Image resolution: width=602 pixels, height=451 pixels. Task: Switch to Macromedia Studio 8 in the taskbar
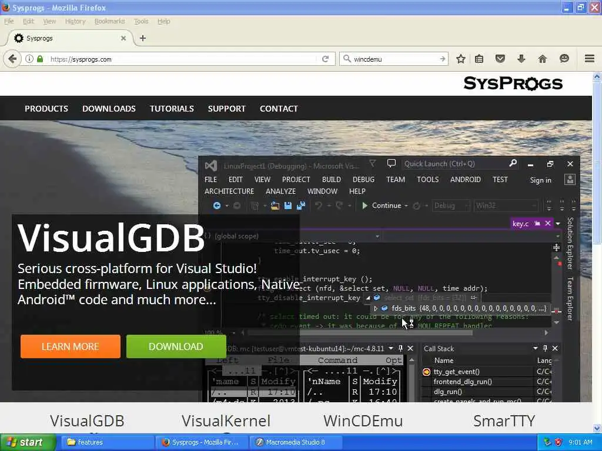pos(297,442)
